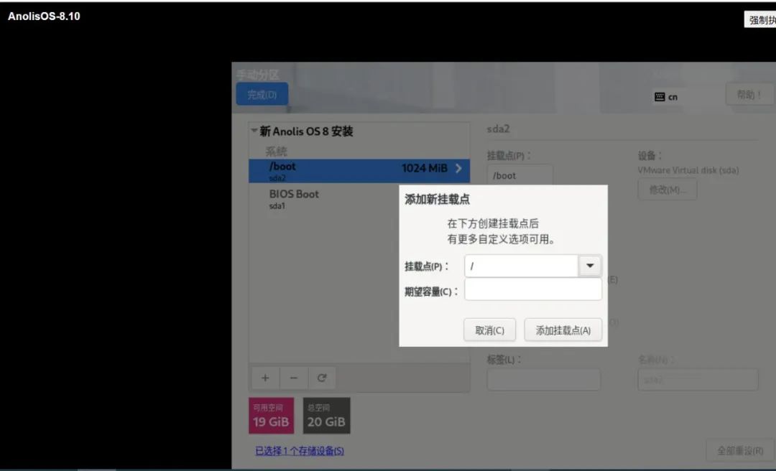Click the plus icon to add a partition
The height and width of the screenshot is (471, 776).
265,378
